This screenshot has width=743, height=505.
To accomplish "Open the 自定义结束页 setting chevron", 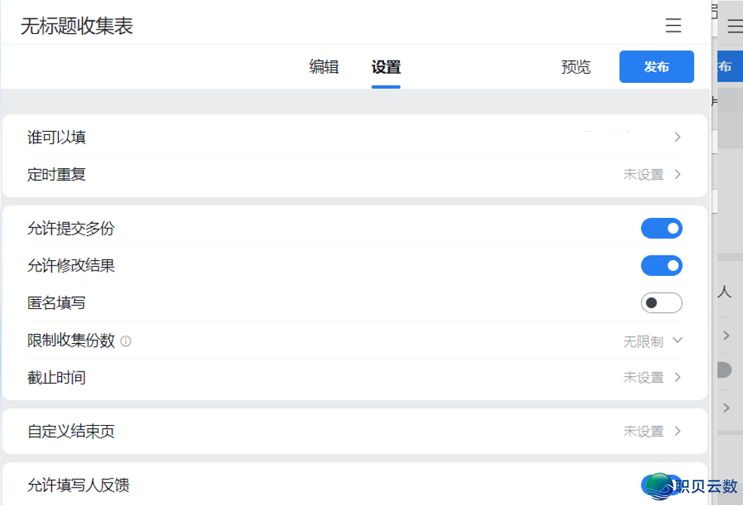I will 677,431.
